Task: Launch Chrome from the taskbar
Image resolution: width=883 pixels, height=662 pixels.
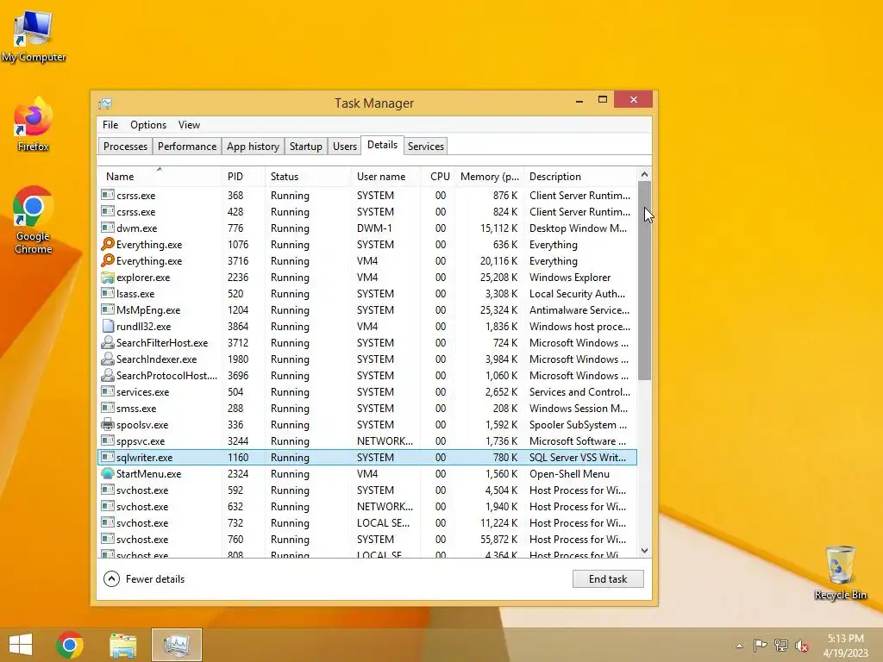Action: point(70,645)
